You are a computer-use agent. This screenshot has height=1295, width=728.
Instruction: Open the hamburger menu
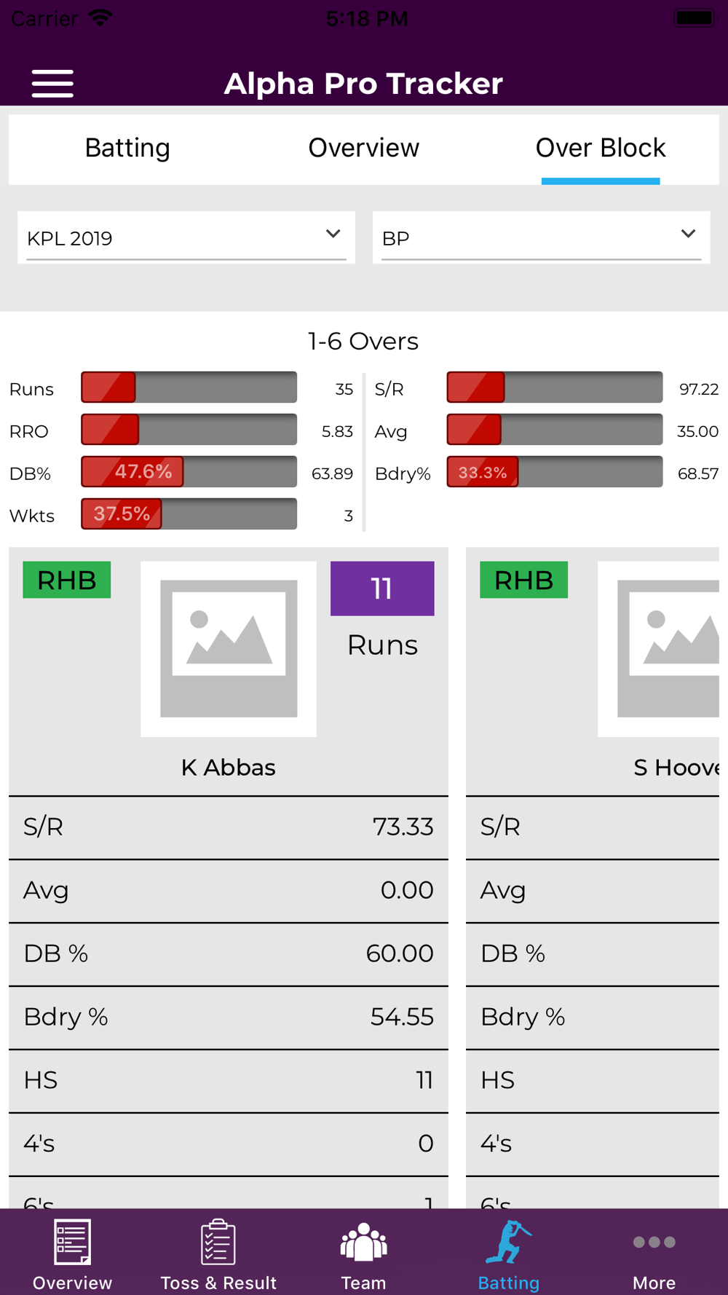(52, 83)
